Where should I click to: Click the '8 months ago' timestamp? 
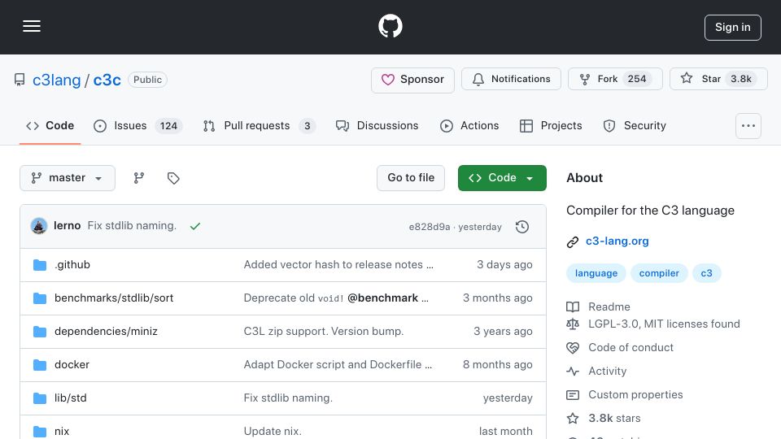497,365
